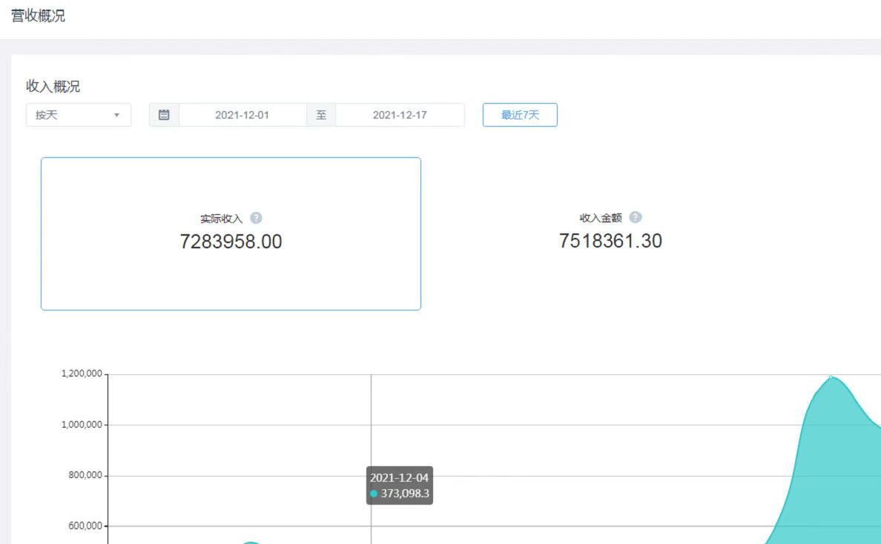Select the 实际收入 label in the outlined card
881x544 pixels.
pos(221,219)
